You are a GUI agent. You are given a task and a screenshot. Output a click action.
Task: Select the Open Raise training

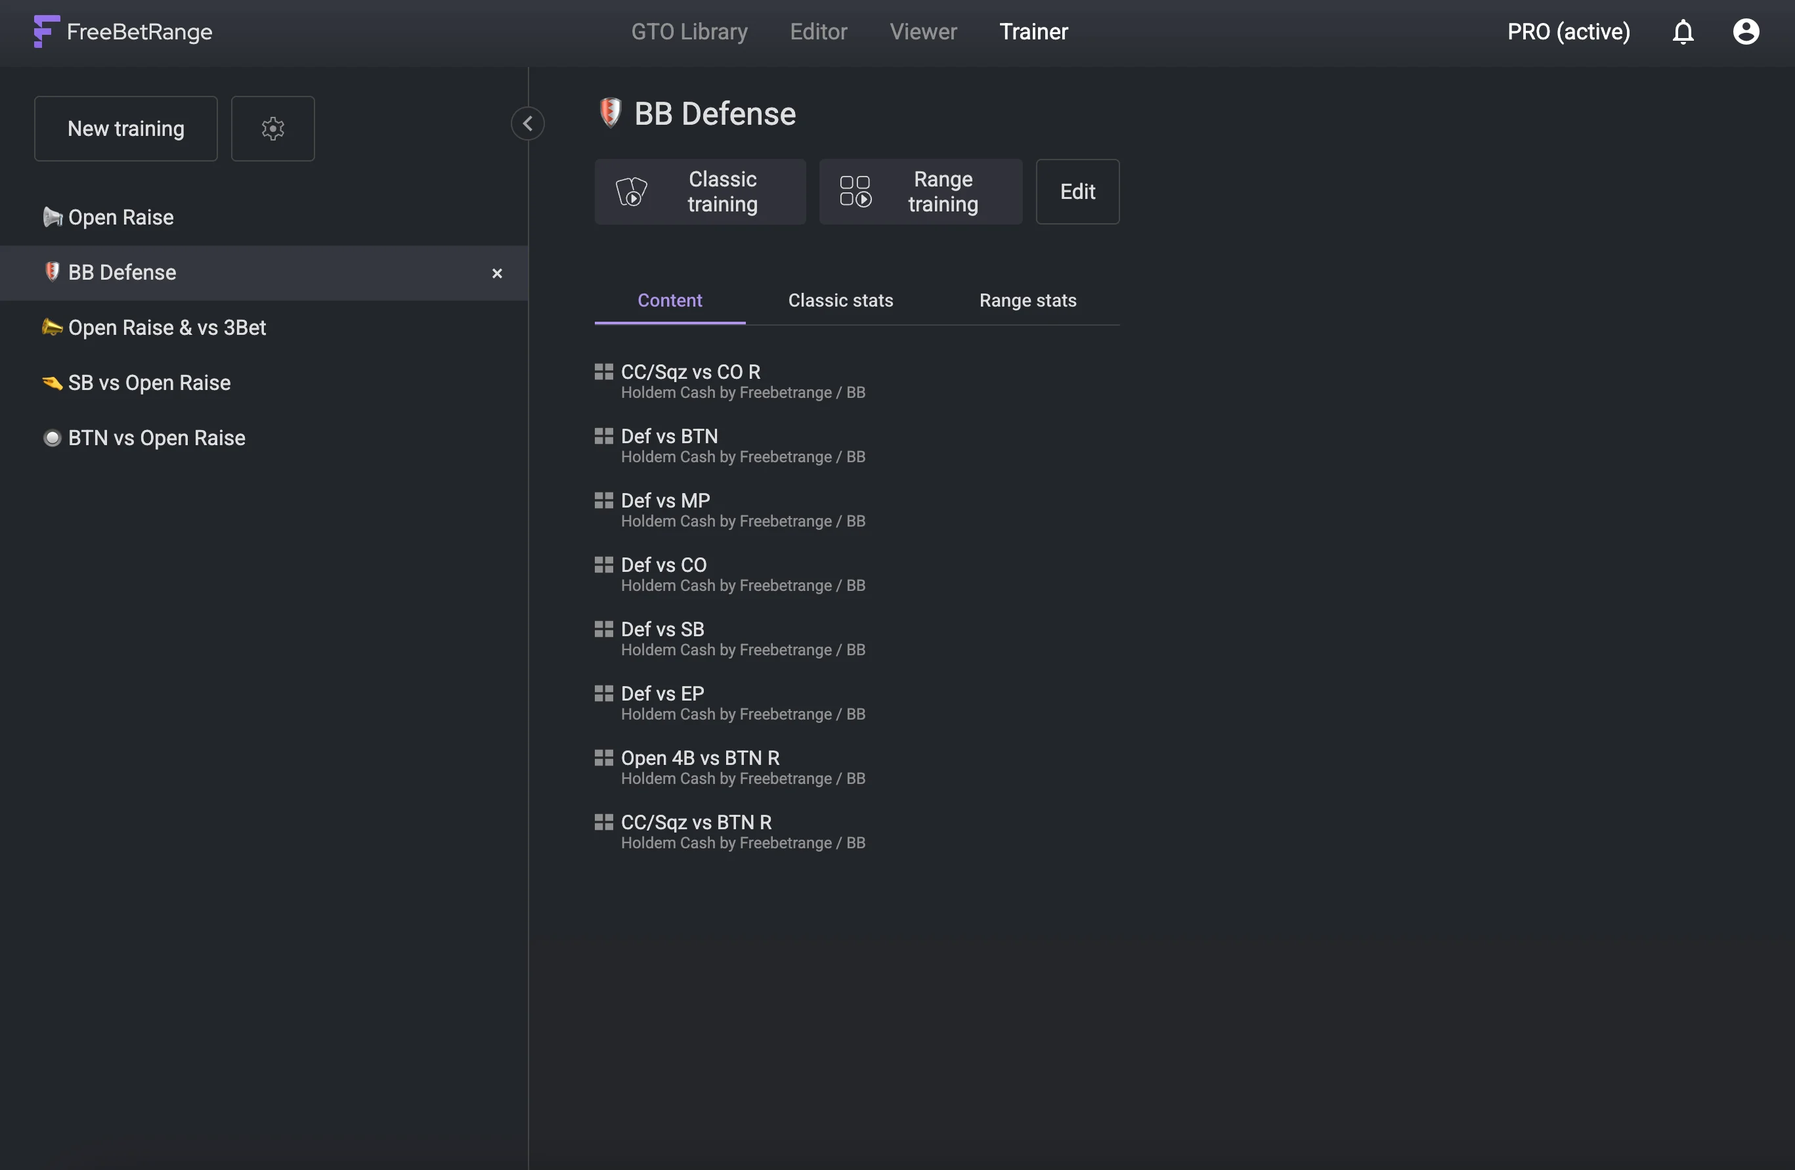pyautogui.click(x=264, y=217)
